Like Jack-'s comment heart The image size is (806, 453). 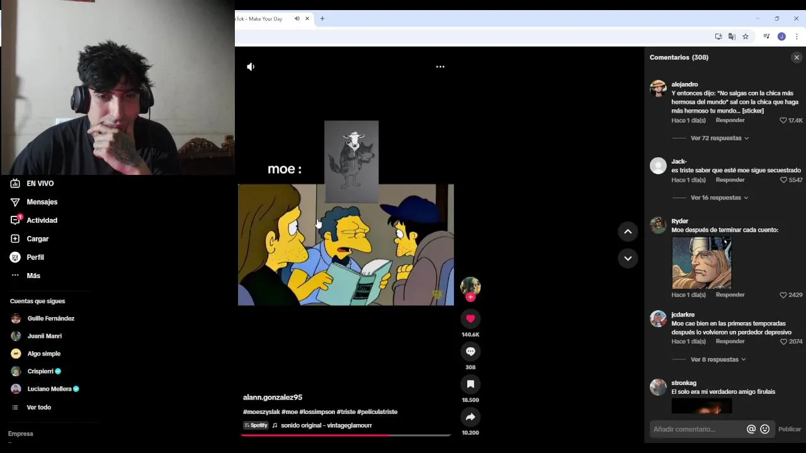pyautogui.click(x=783, y=180)
